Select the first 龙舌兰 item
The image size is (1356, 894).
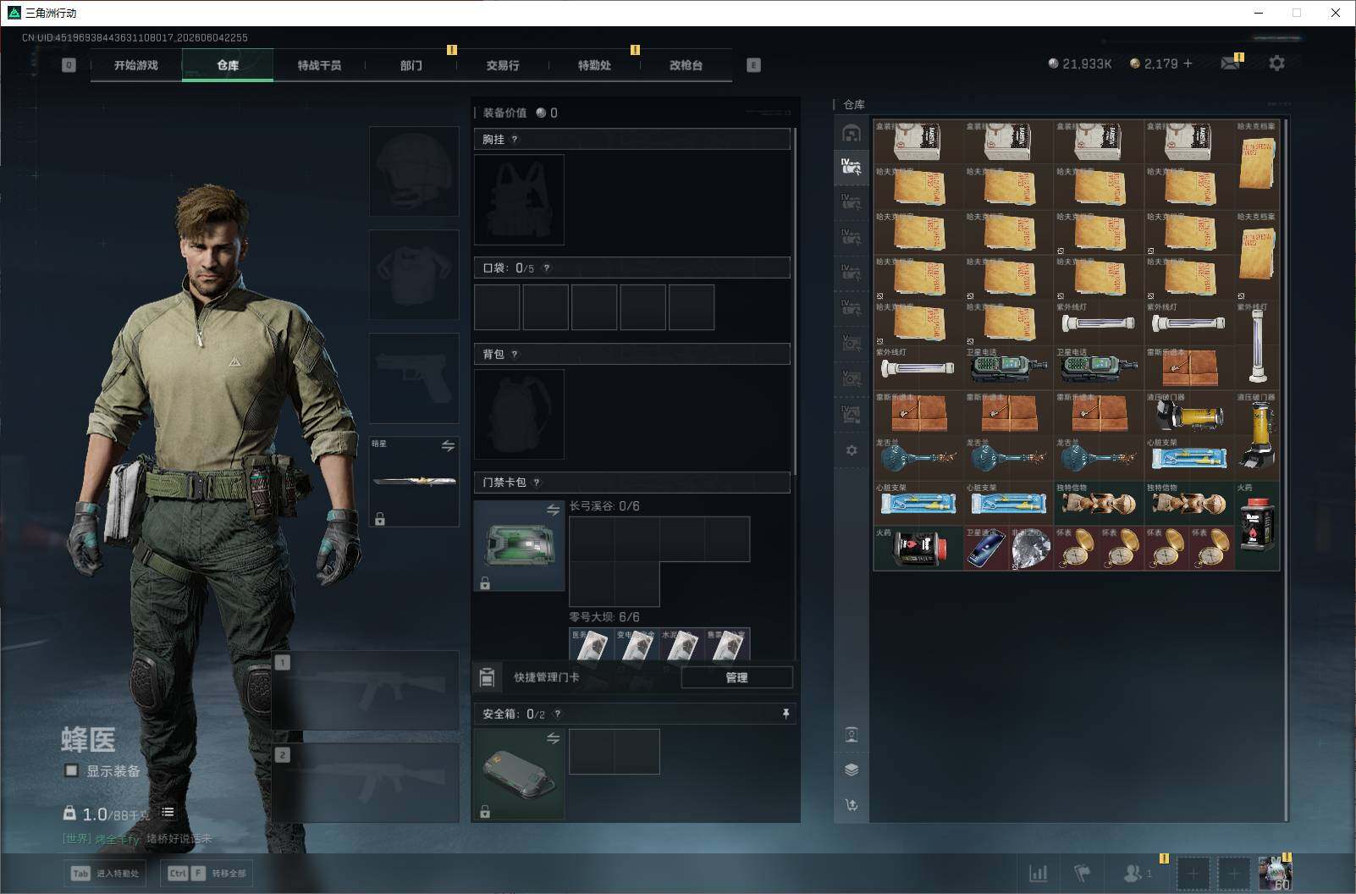click(x=918, y=457)
